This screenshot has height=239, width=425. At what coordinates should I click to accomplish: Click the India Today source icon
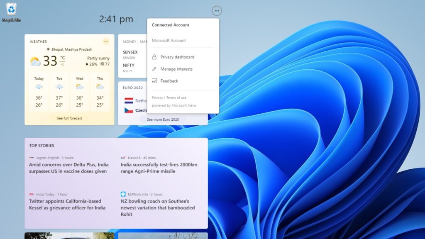coord(32,194)
